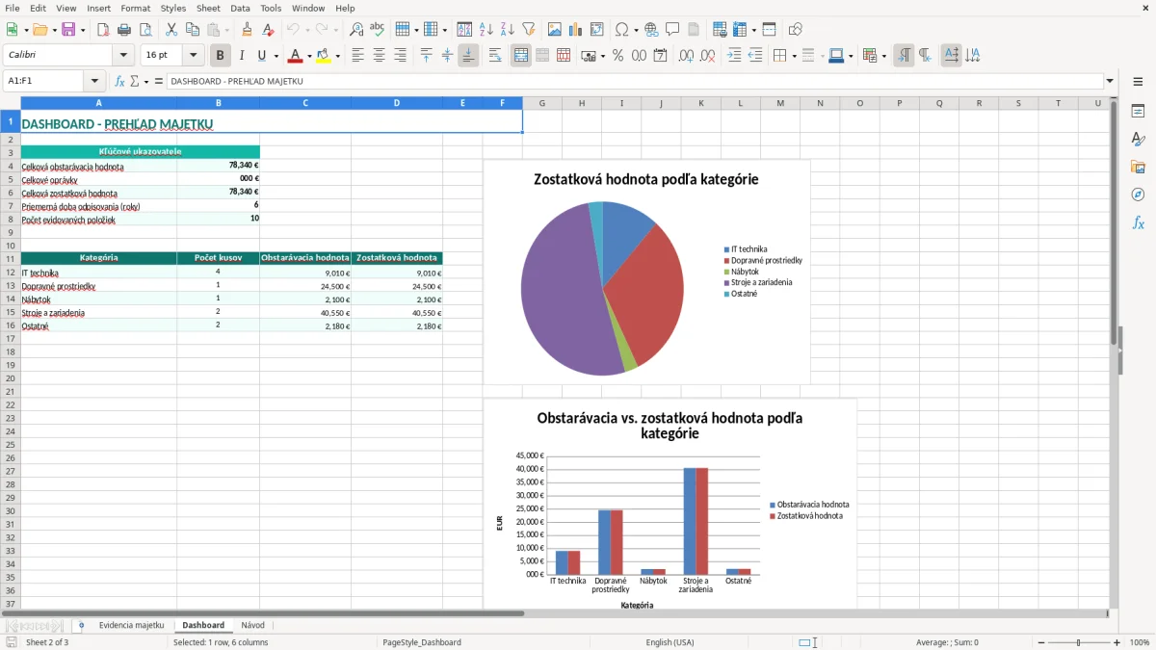Toggle Align Bottom
The image size is (1156, 650).
click(x=468, y=56)
